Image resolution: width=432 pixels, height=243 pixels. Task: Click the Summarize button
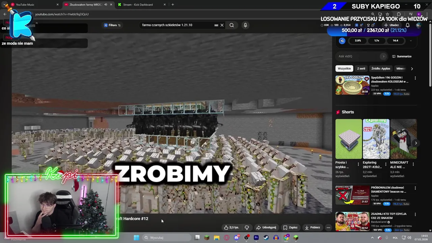click(x=402, y=56)
